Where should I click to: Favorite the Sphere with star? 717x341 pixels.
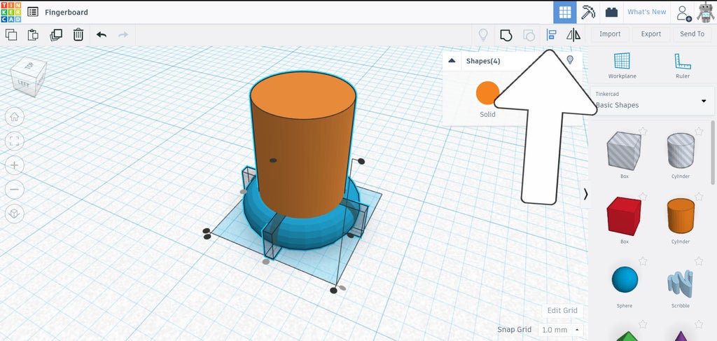point(643,261)
